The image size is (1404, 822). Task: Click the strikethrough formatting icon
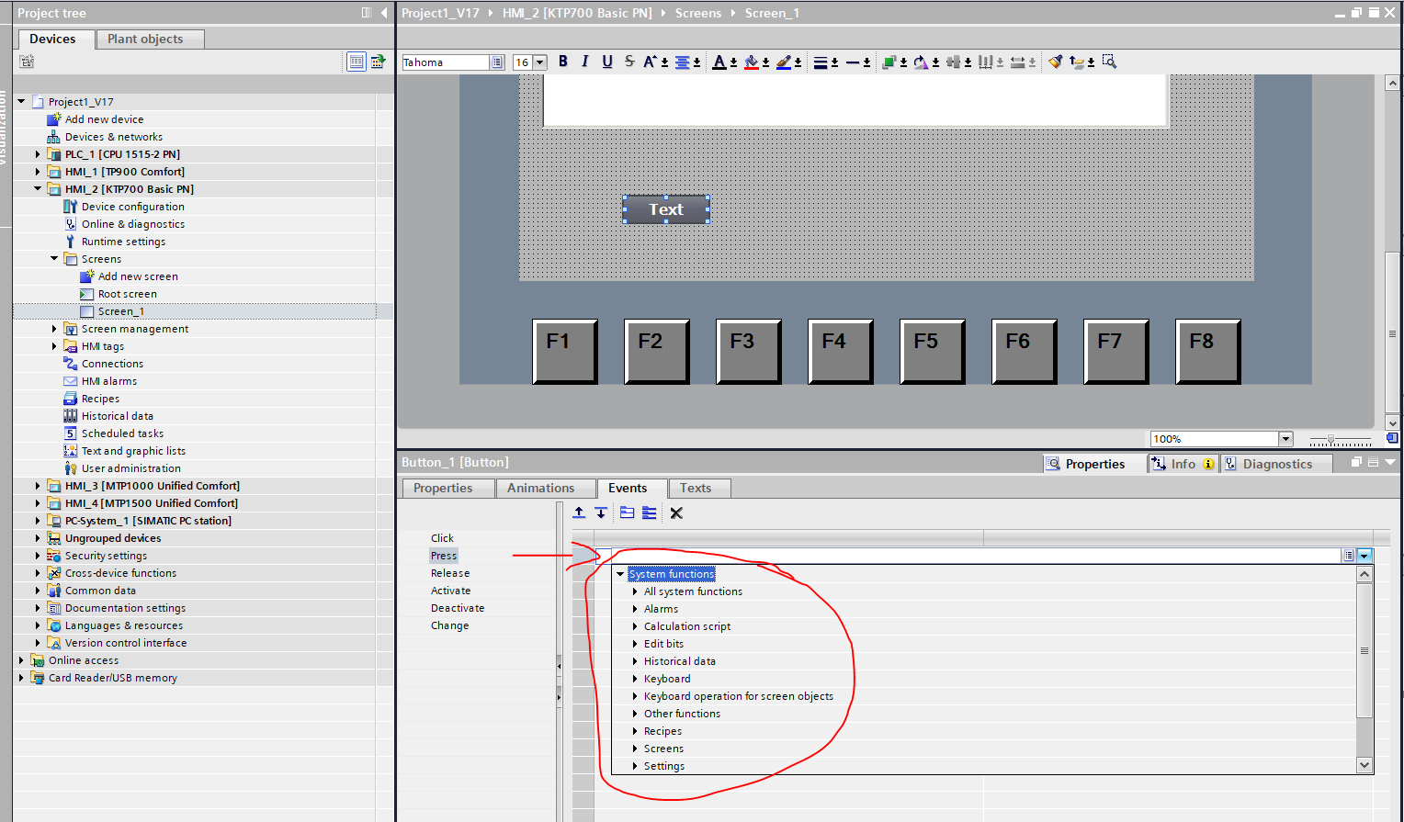[x=629, y=62]
